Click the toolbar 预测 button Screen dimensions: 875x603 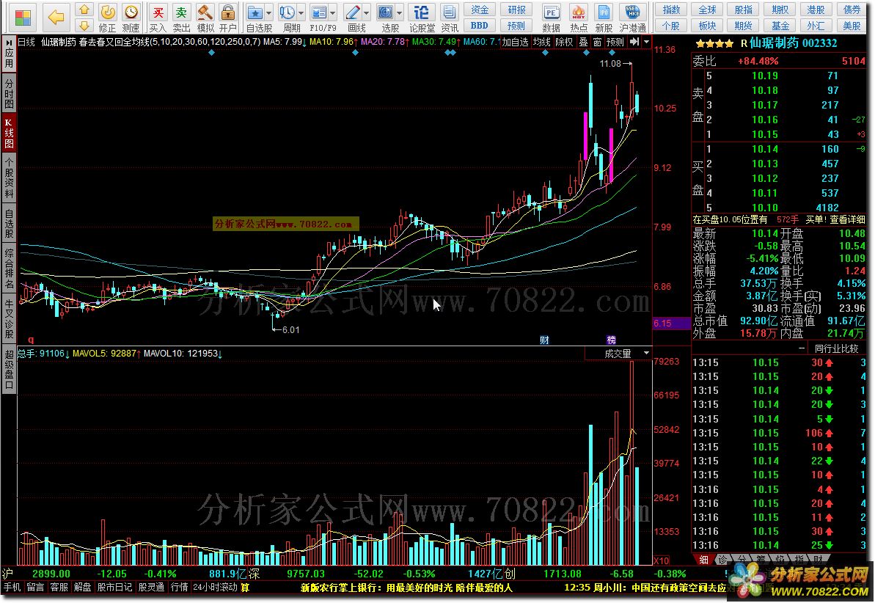[517, 26]
